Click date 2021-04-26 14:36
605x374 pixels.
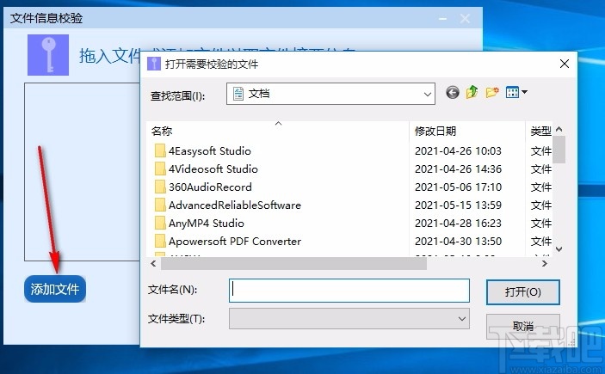point(458,169)
